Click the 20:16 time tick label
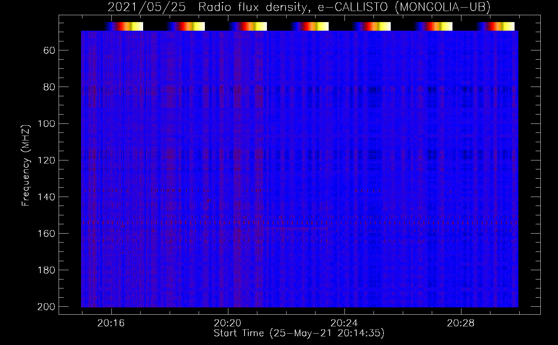The height and width of the screenshot is (345, 558). coord(111,323)
